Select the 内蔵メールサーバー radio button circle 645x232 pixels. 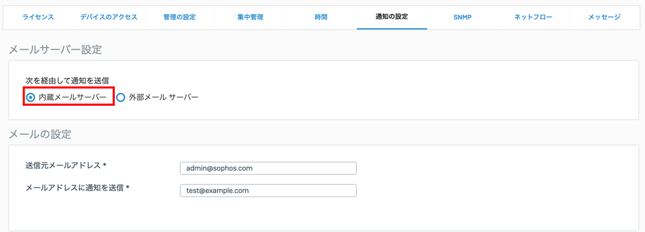(30, 97)
